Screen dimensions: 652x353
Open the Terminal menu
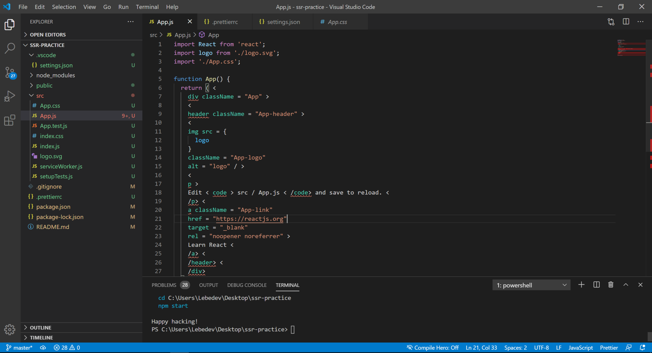coord(147,7)
